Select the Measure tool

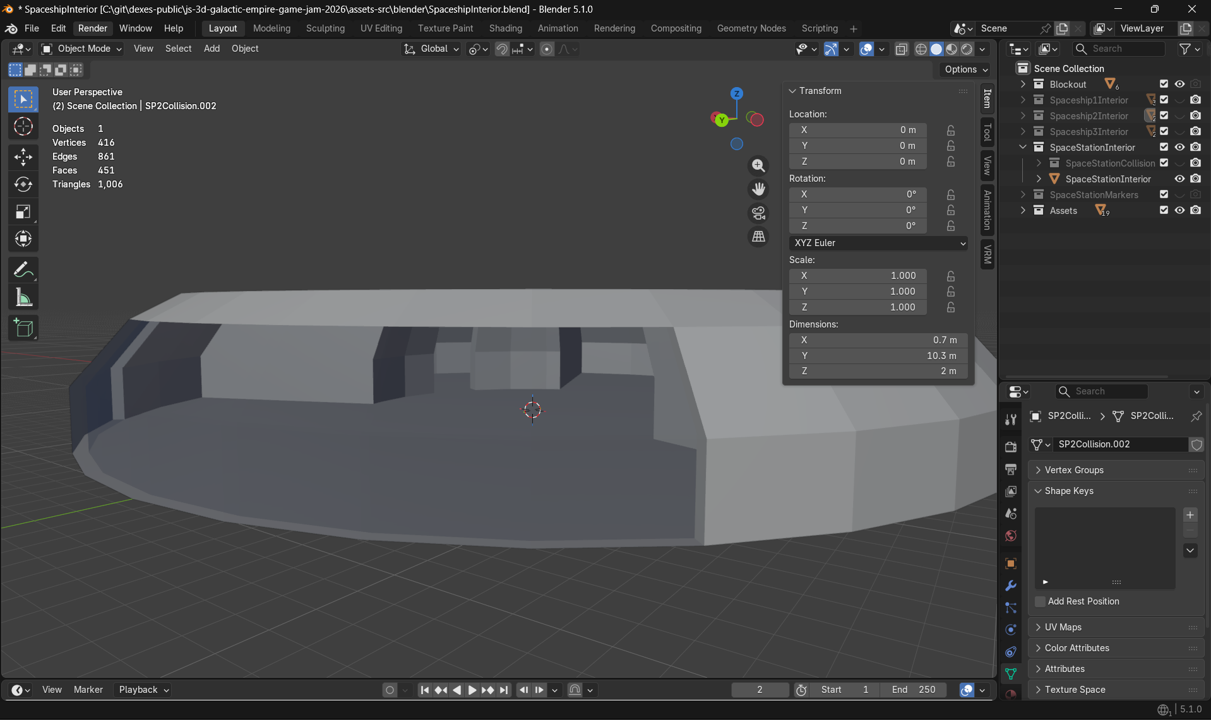pyautogui.click(x=23, y=297)
